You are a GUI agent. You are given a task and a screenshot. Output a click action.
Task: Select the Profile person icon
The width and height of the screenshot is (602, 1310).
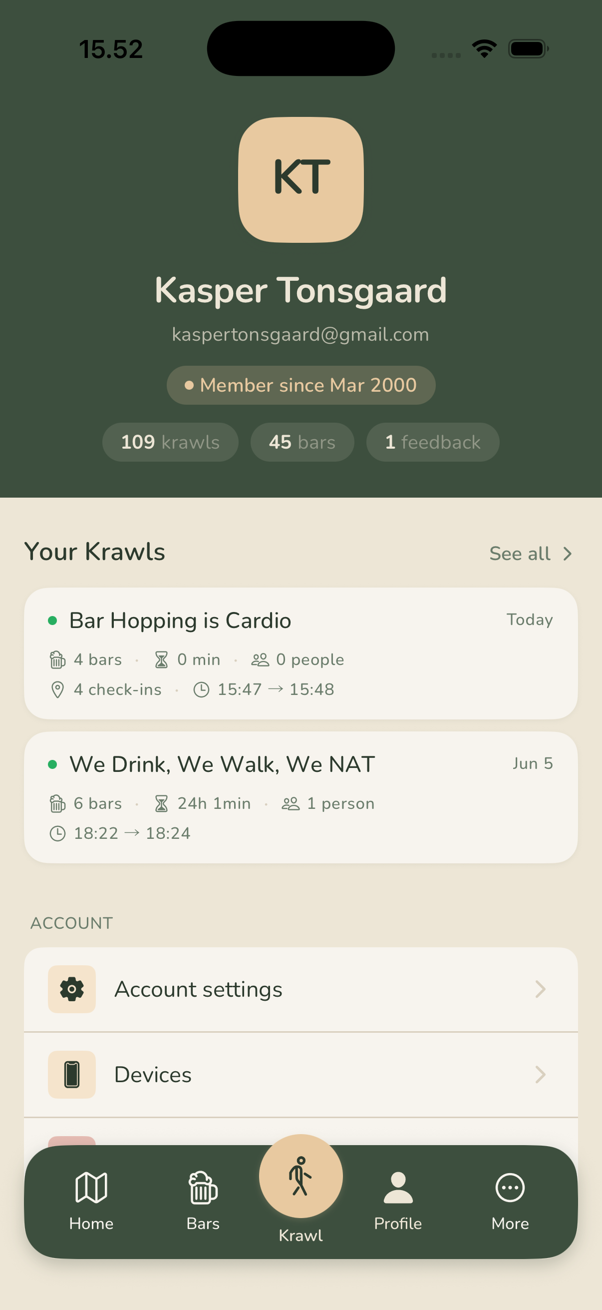click(398, 1188)
